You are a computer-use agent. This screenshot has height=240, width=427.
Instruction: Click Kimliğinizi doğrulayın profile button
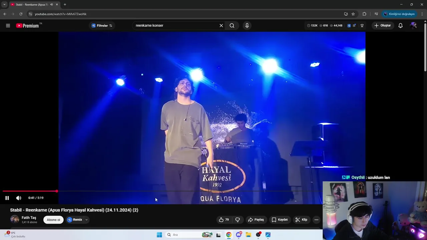(399, 14)
